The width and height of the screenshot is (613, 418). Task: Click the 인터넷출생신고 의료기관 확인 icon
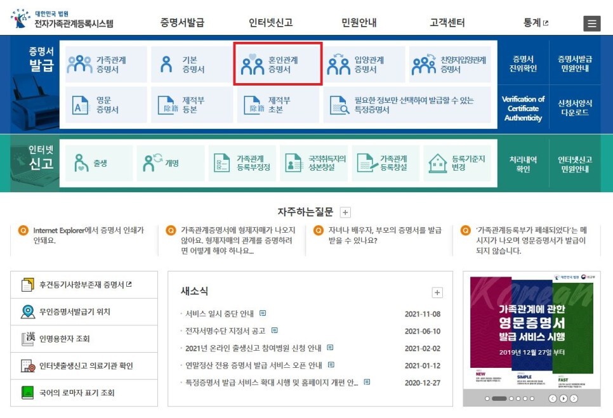27,365
